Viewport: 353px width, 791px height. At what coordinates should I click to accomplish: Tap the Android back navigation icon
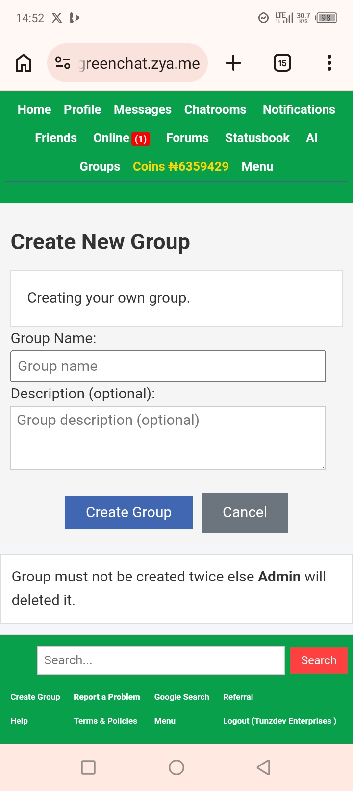[264, 767]
